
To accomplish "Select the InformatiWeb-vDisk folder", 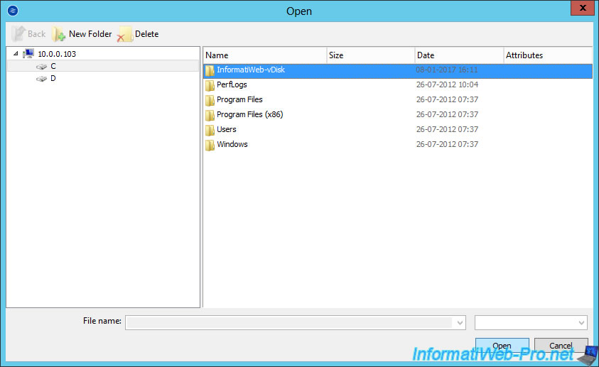I will pyautogui.click(x=250, y=70).
